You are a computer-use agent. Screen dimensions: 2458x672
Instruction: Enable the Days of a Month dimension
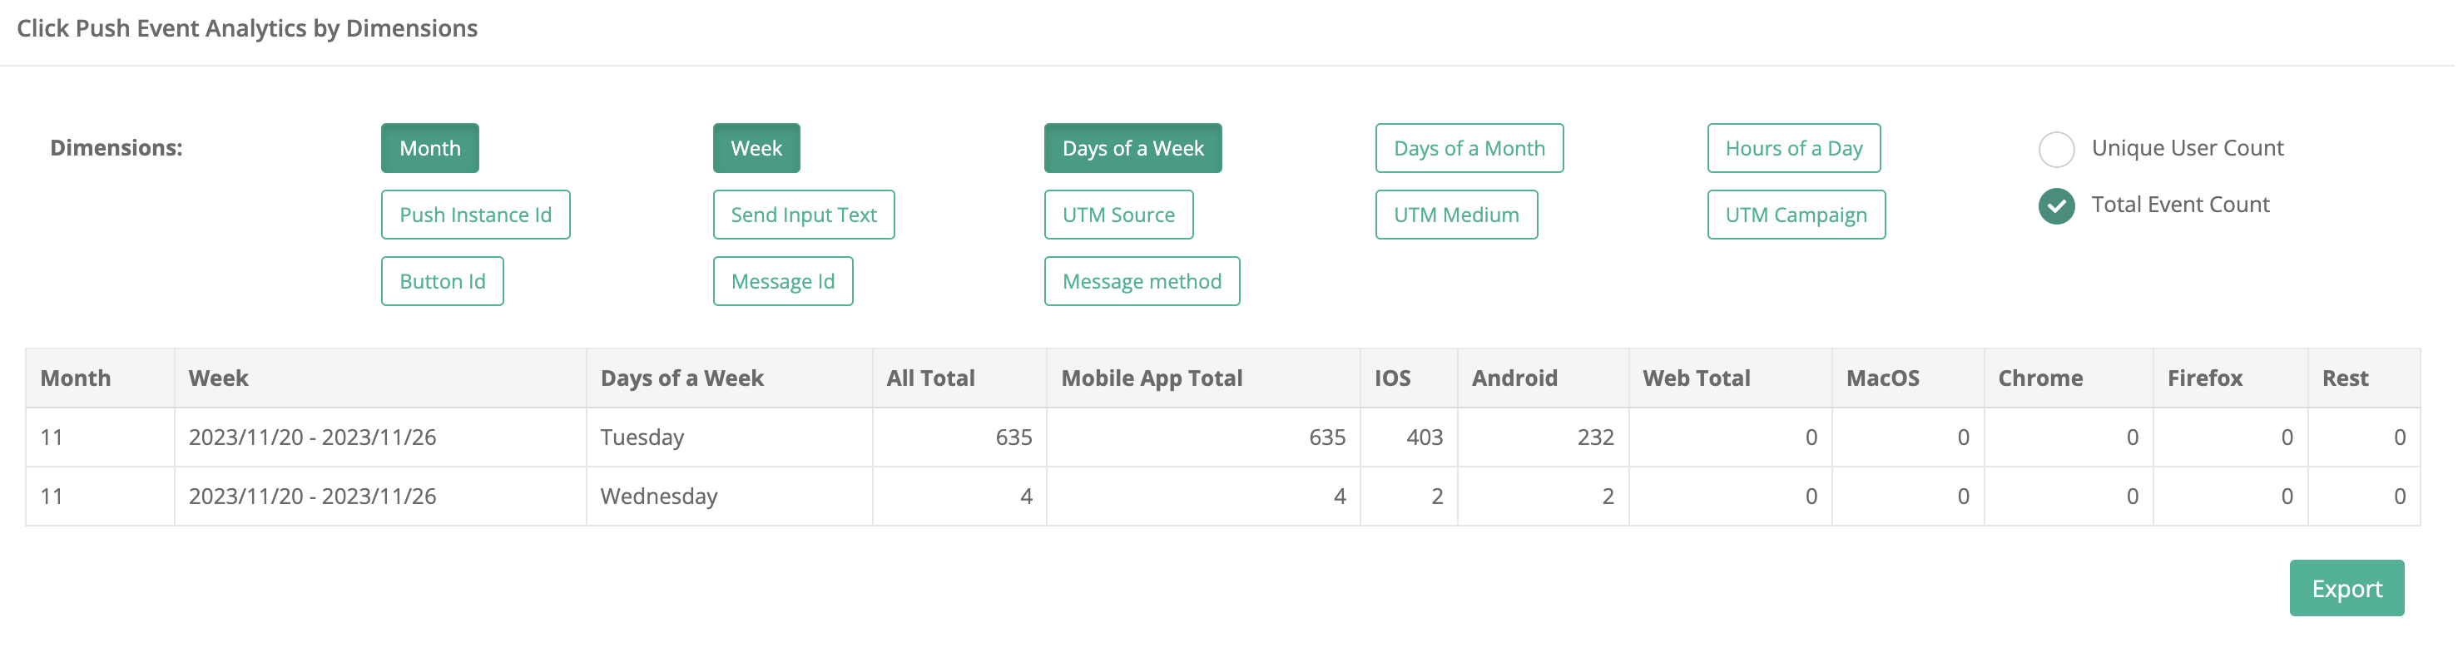pos(1468,149)
